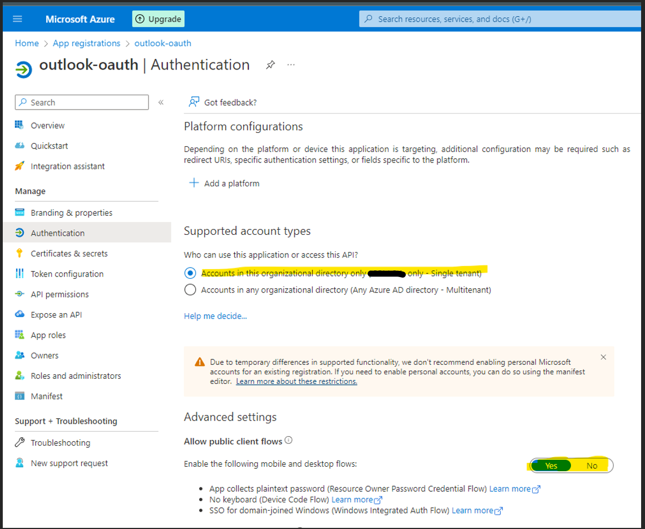The height and width of the screenshot is (529, 645).
Task: Open the hamburger portal menu
Action: click(x=17, y=19)
